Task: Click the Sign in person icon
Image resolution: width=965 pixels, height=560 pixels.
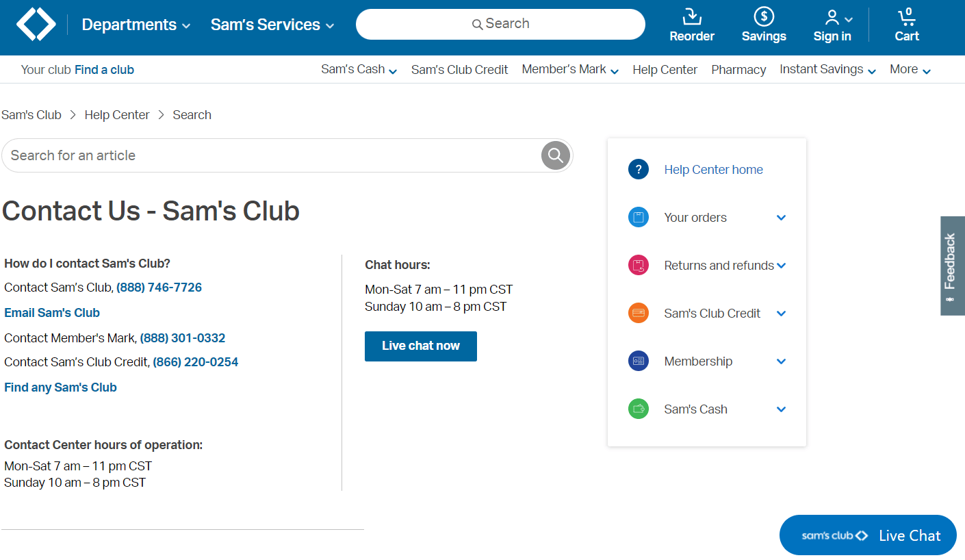Action: coord(832,17)
